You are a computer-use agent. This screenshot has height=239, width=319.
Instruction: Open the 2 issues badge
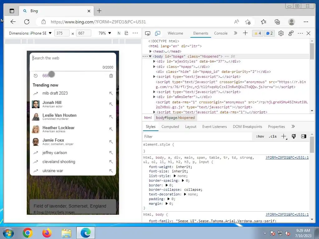click(269, 33)
